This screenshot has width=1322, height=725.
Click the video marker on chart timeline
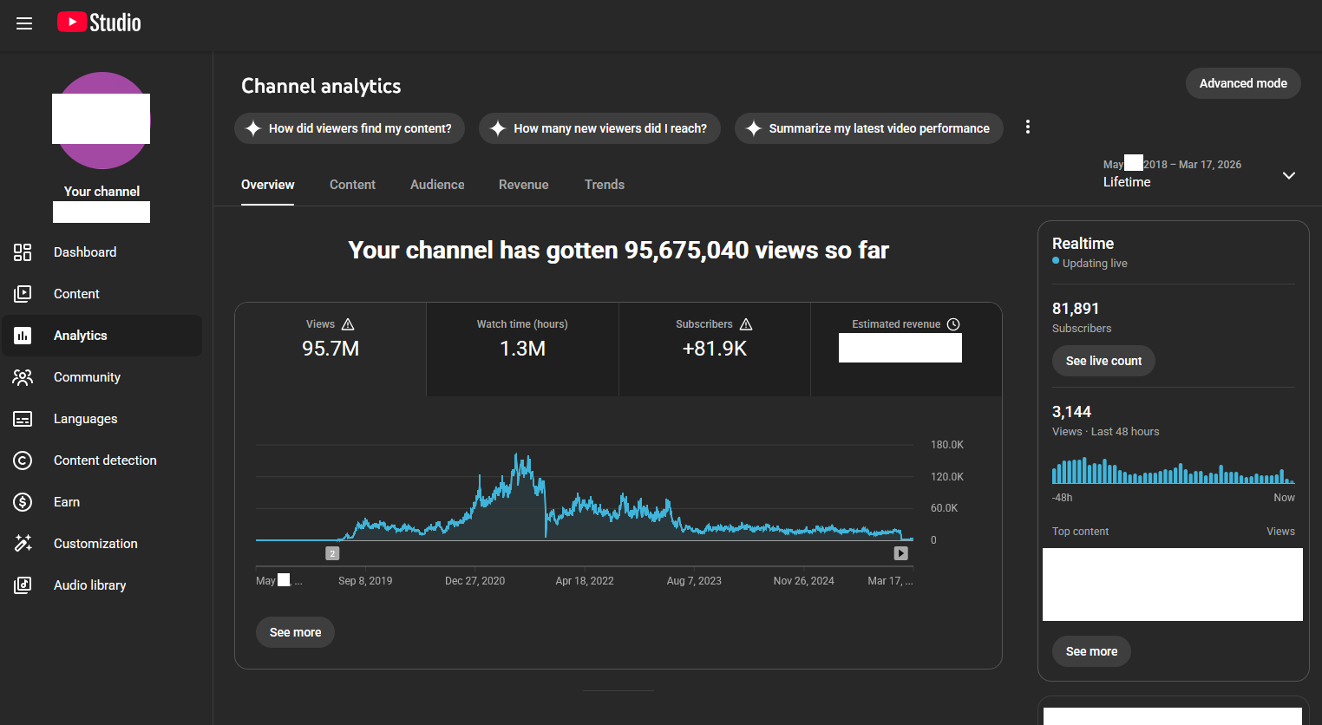click(x=901, y=553)
